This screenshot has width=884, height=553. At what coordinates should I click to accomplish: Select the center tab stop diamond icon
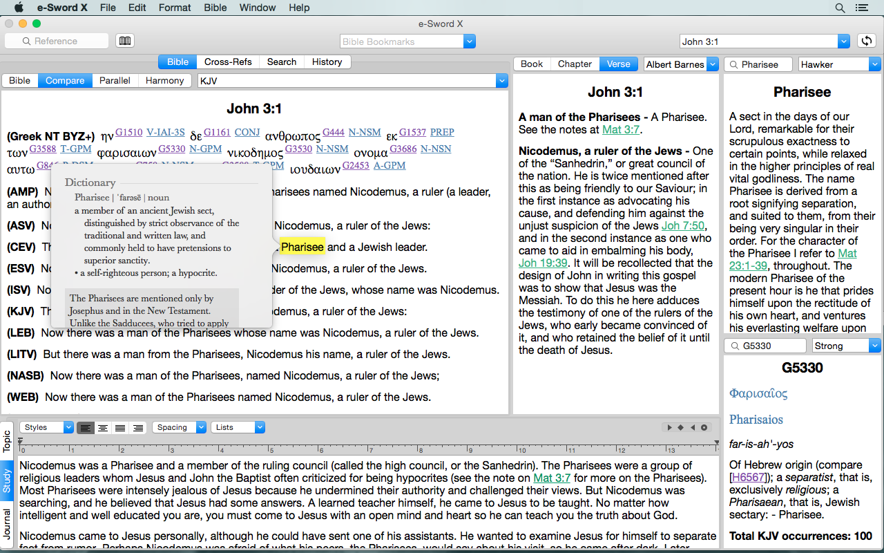pos(680,427)
